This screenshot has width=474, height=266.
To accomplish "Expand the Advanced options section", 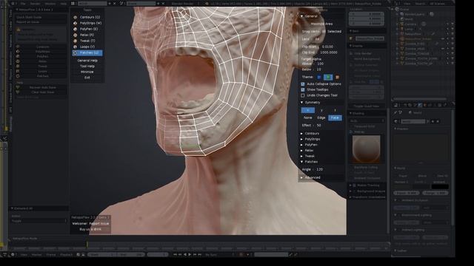I will pyautogui.click(x=301, y=177).
